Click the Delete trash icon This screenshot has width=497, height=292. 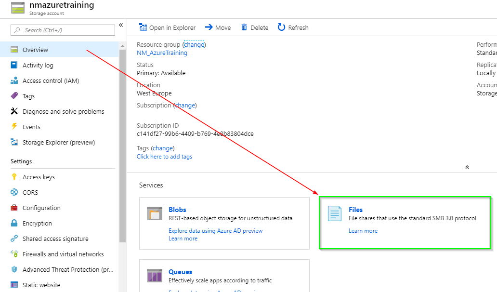pyautogui.click(x=244, y=27)
